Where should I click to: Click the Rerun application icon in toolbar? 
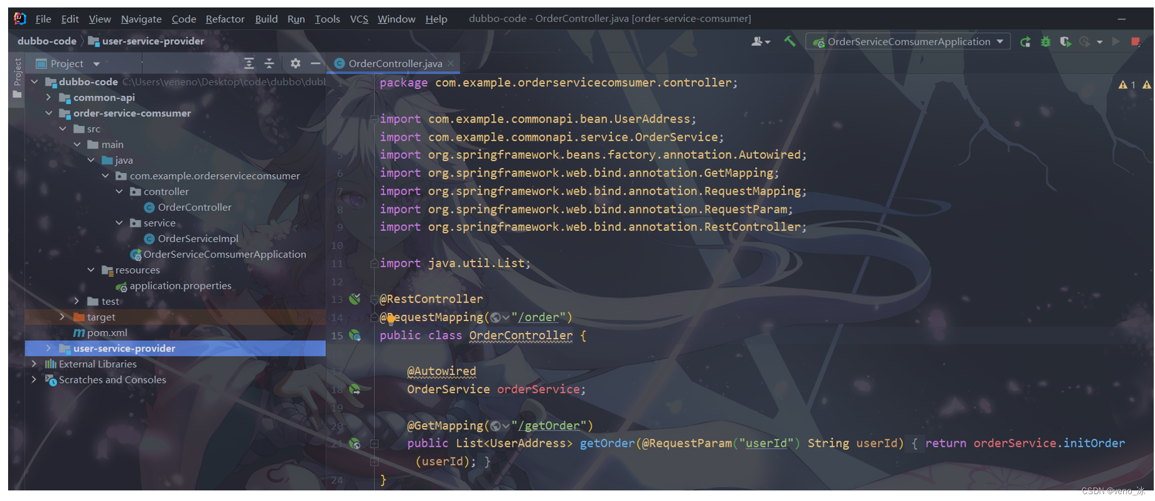(x=1025, y=42)
